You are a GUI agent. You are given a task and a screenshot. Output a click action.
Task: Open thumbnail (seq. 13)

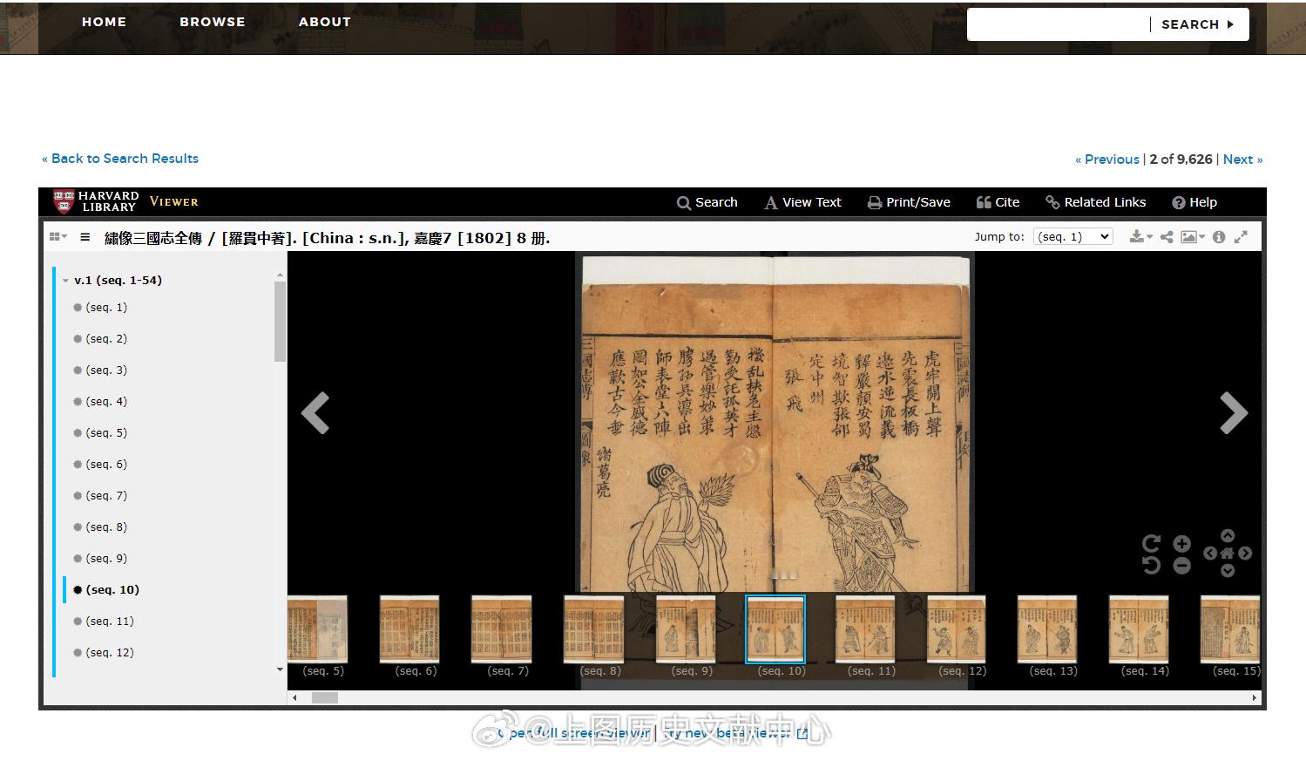[1048, 629]
